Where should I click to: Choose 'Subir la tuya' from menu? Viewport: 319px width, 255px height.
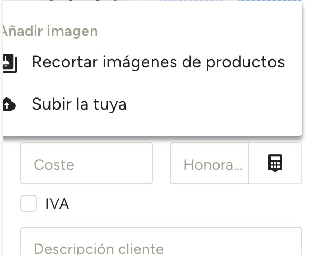[x=79, y=104]
